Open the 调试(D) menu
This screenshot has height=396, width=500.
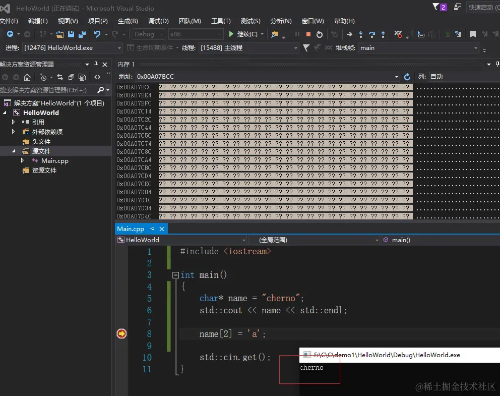point(158,21)
